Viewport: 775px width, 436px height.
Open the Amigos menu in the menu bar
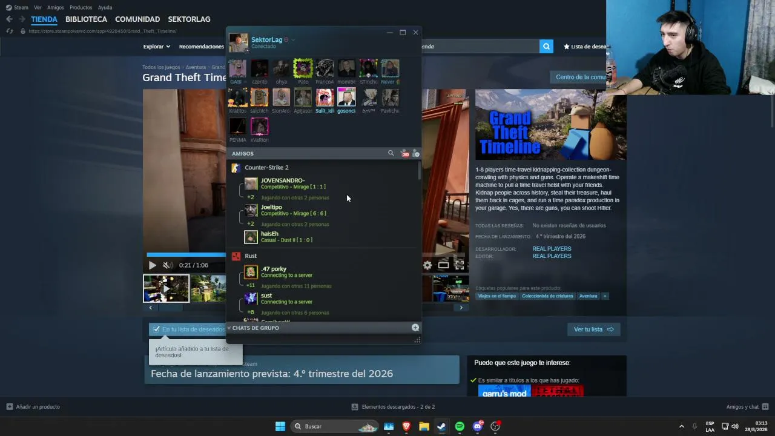(x=55, y=7)
